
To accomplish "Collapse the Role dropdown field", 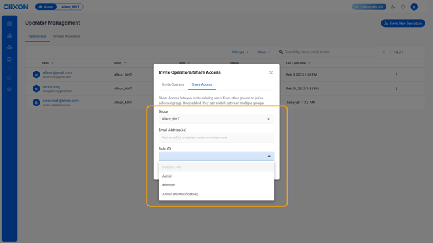I will pyautogui.click(x=216, y=156).
